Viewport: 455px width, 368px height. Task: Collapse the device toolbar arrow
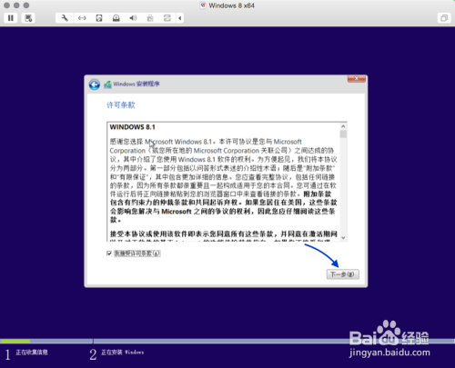click(180, 18)
